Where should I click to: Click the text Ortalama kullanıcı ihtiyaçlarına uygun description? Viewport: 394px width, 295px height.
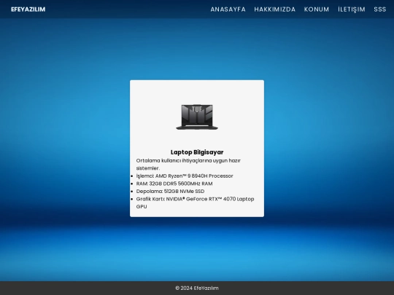click(x=188, y=165)
